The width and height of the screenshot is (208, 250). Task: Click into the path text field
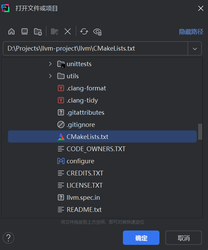pyautogui.click(x=95, y=49)
